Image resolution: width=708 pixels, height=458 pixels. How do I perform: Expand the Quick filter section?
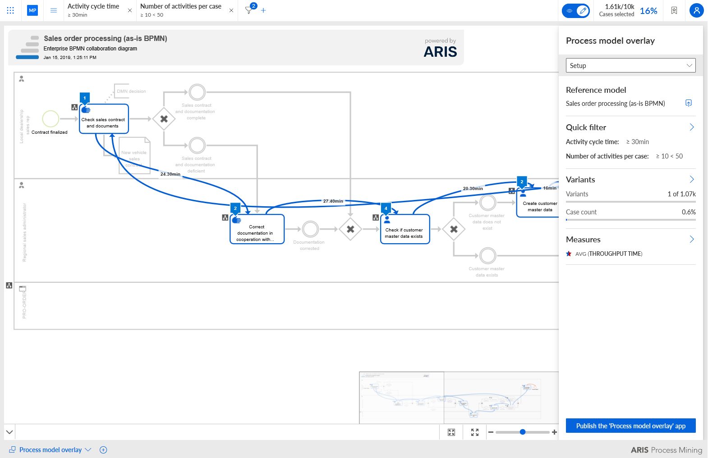[692, 127]
